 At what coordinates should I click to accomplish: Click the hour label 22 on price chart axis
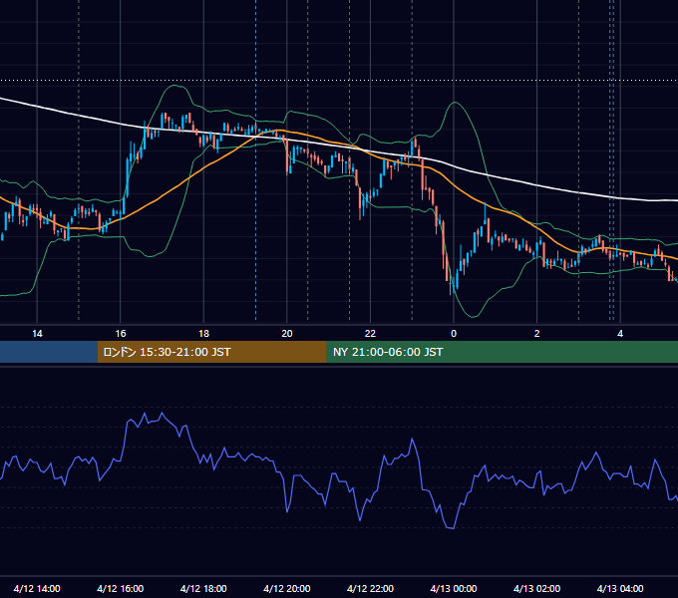370,334
